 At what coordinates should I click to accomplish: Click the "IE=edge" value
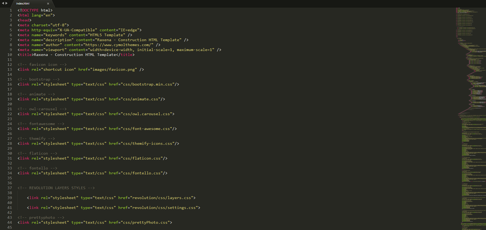tap(129, 30)
